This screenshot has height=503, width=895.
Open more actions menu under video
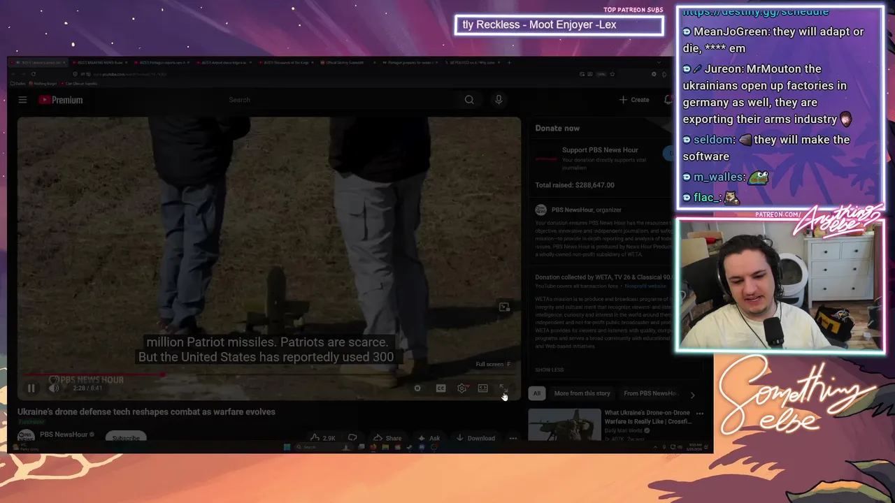point(513,438)
